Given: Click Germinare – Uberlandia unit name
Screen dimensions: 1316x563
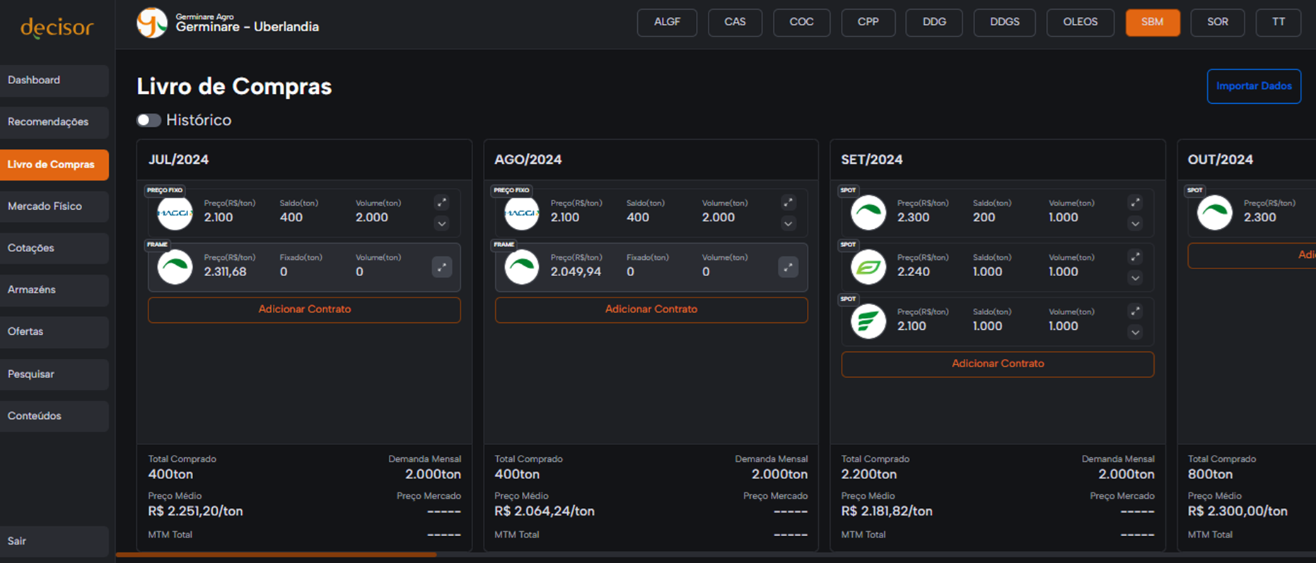Looking at the screenshot, I should coord(247,28).
